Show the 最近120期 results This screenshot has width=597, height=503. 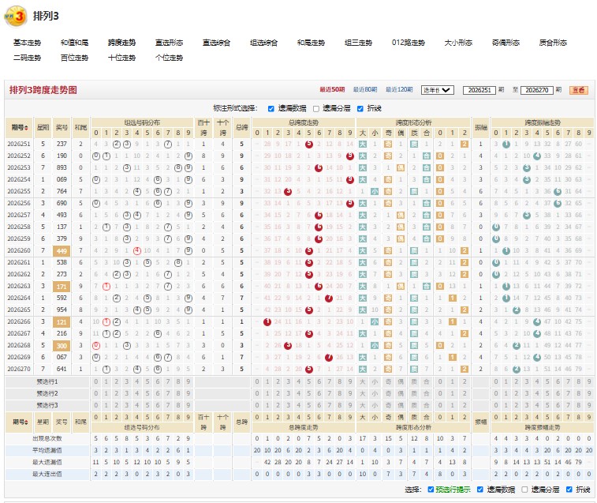[399, 89]
